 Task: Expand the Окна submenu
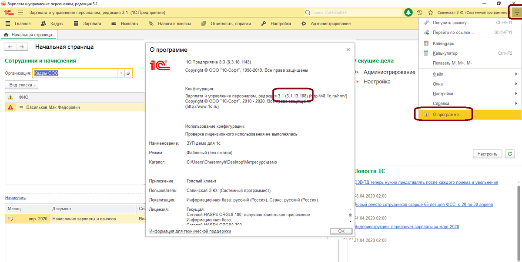coord(470,84)
